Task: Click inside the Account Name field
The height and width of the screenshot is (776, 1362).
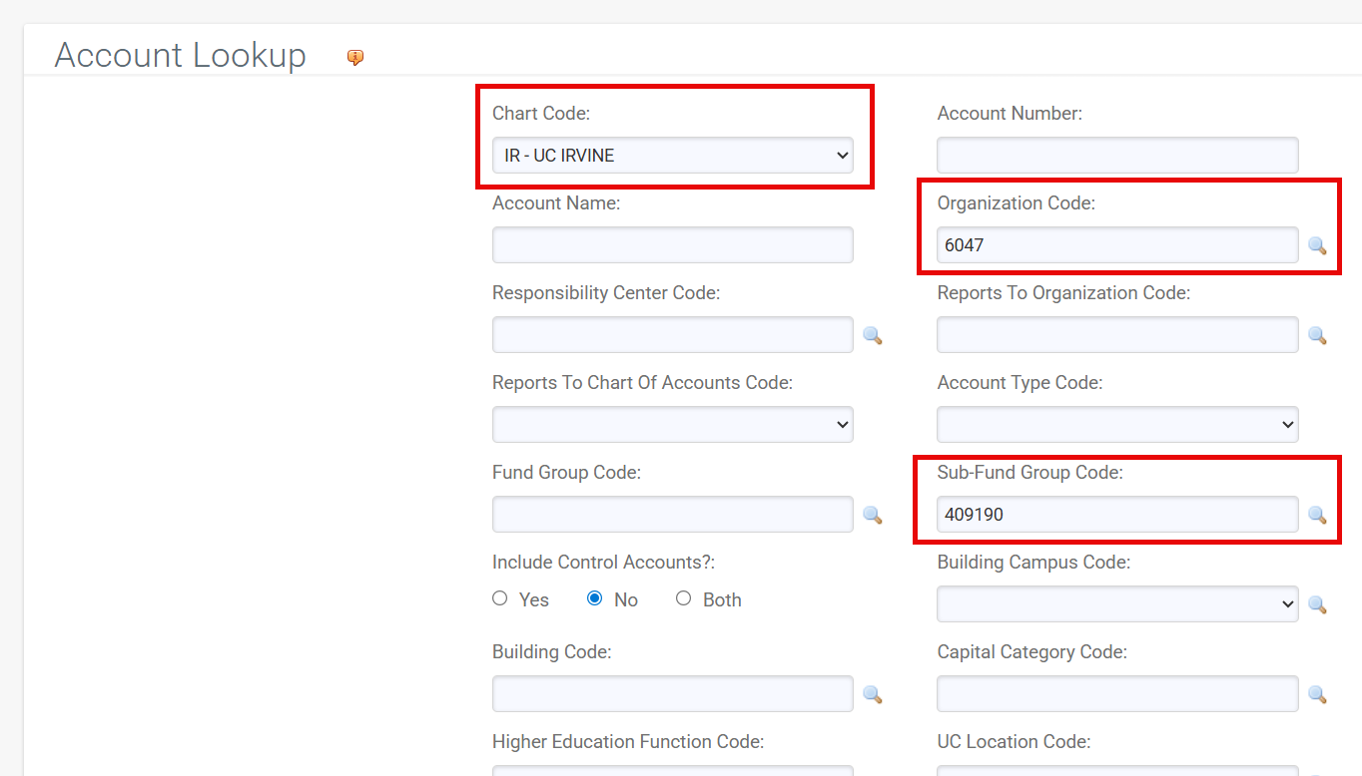Action: [x=672, y=244]
